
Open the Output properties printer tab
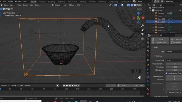click(x=148, y=42)
